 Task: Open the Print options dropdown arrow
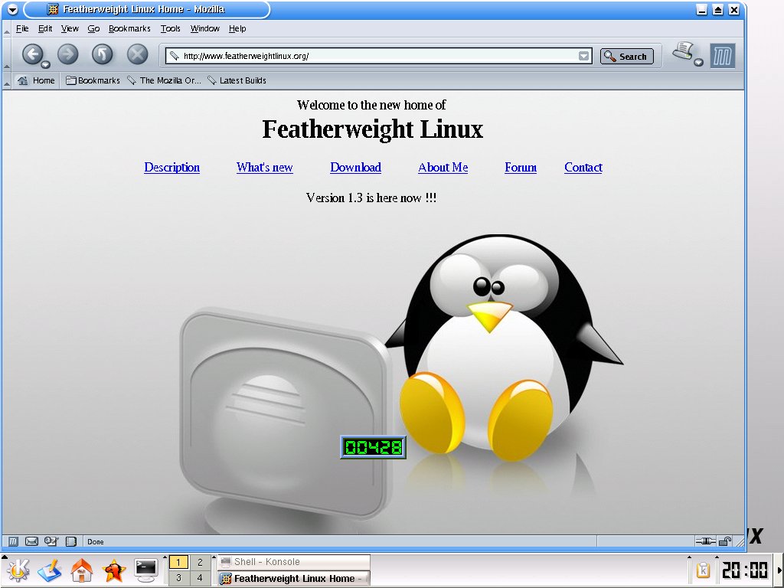[x=698, y=63]
